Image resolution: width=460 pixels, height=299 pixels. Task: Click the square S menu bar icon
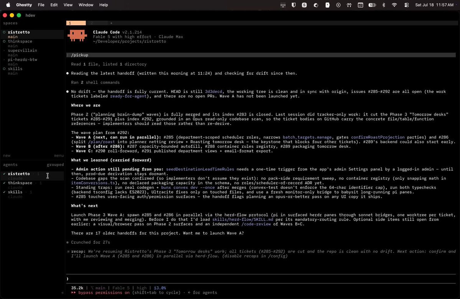(304, 5)
